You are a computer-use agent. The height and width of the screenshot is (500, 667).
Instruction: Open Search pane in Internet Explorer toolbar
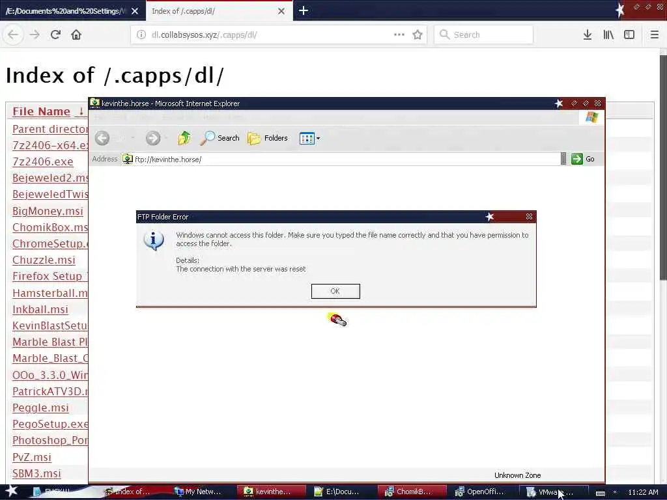(x=220, y=138)
